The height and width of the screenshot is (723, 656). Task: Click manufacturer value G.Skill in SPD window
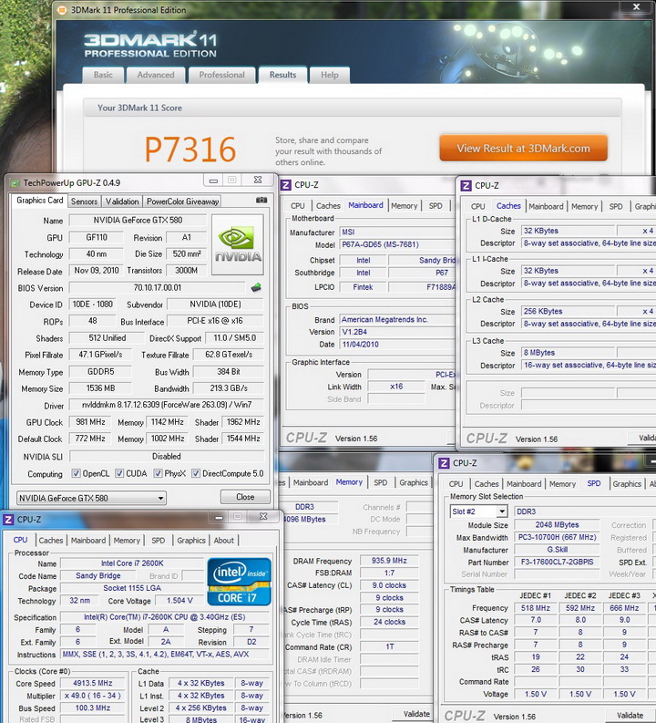coord(557,550)
